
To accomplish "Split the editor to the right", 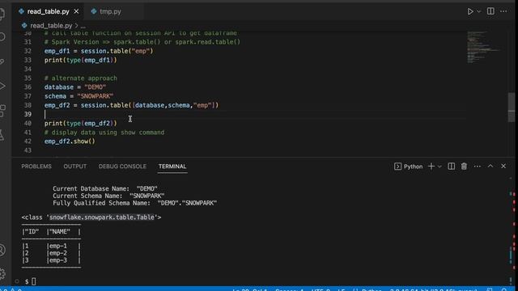I will [490, 11].
